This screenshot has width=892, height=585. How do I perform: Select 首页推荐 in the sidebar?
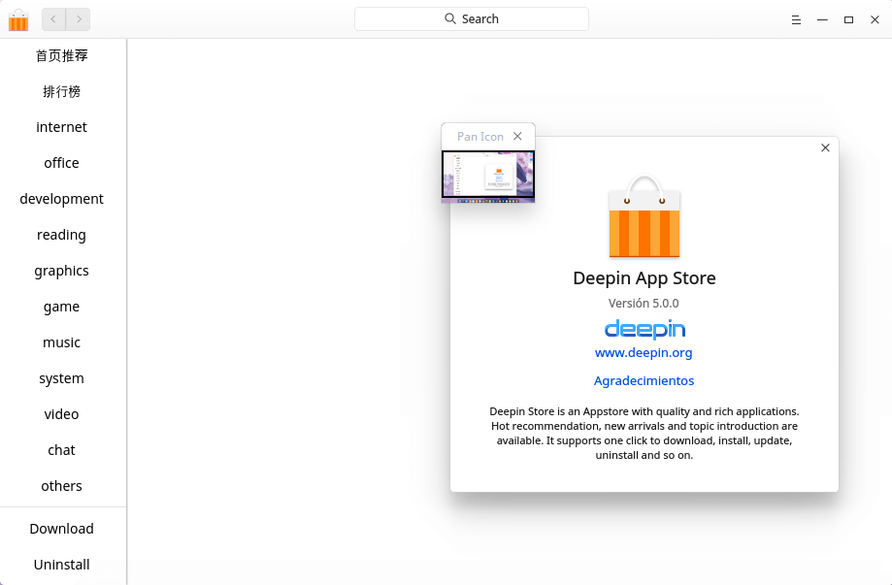click(x=61, y=55)
